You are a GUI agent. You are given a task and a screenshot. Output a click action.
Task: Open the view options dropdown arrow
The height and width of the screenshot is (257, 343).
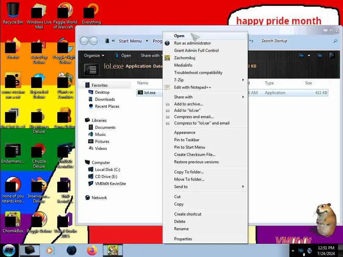tap(309, 56)
